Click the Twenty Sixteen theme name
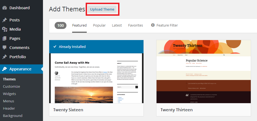 (68, 110)
